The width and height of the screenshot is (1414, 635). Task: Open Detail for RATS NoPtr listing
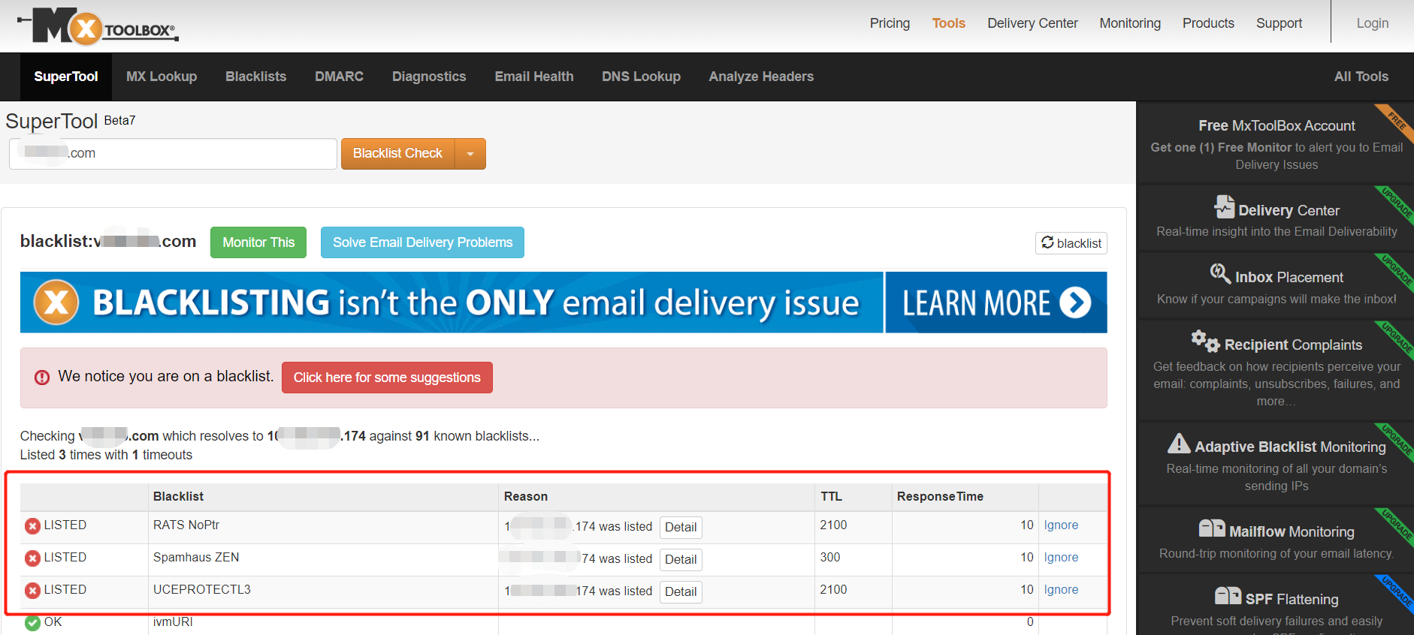681,527
